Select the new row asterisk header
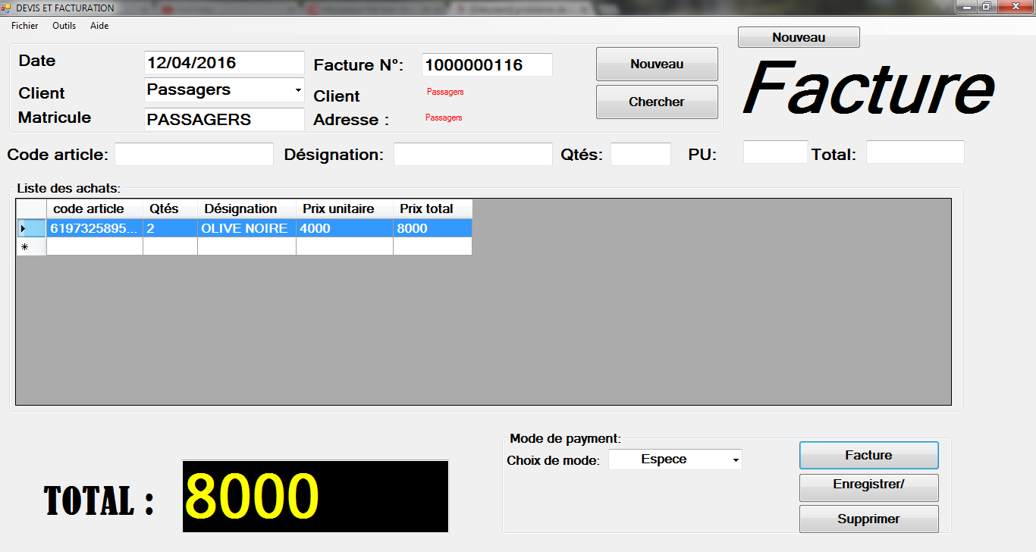1036x552 pixels. click(x=31, y=246)
